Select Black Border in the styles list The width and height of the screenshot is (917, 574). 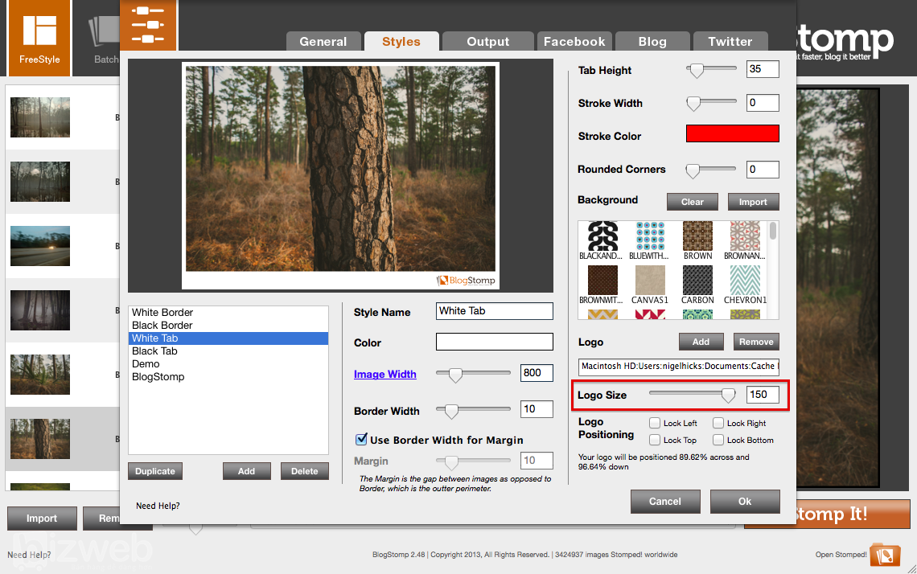(x=162, y=326)
